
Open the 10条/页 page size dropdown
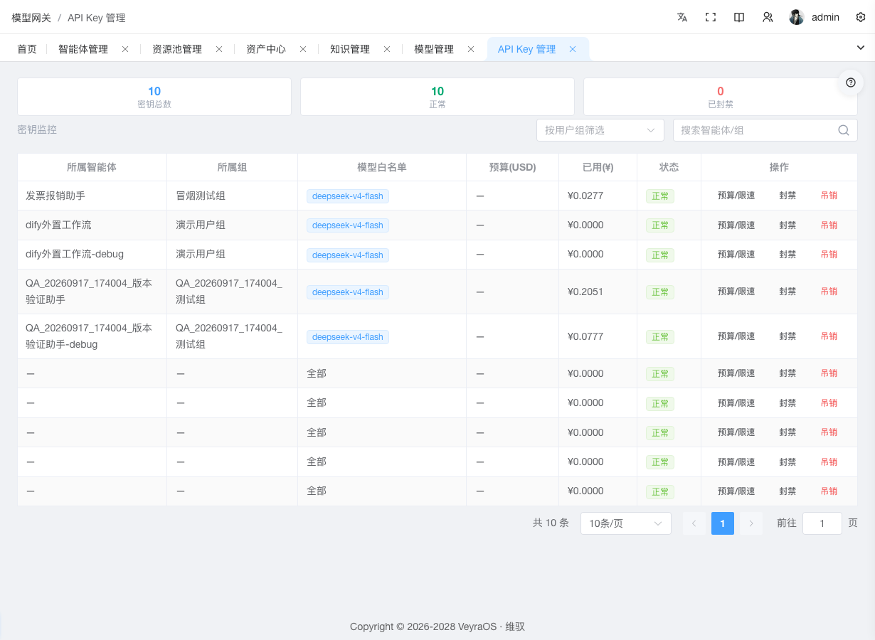(626, 523)
